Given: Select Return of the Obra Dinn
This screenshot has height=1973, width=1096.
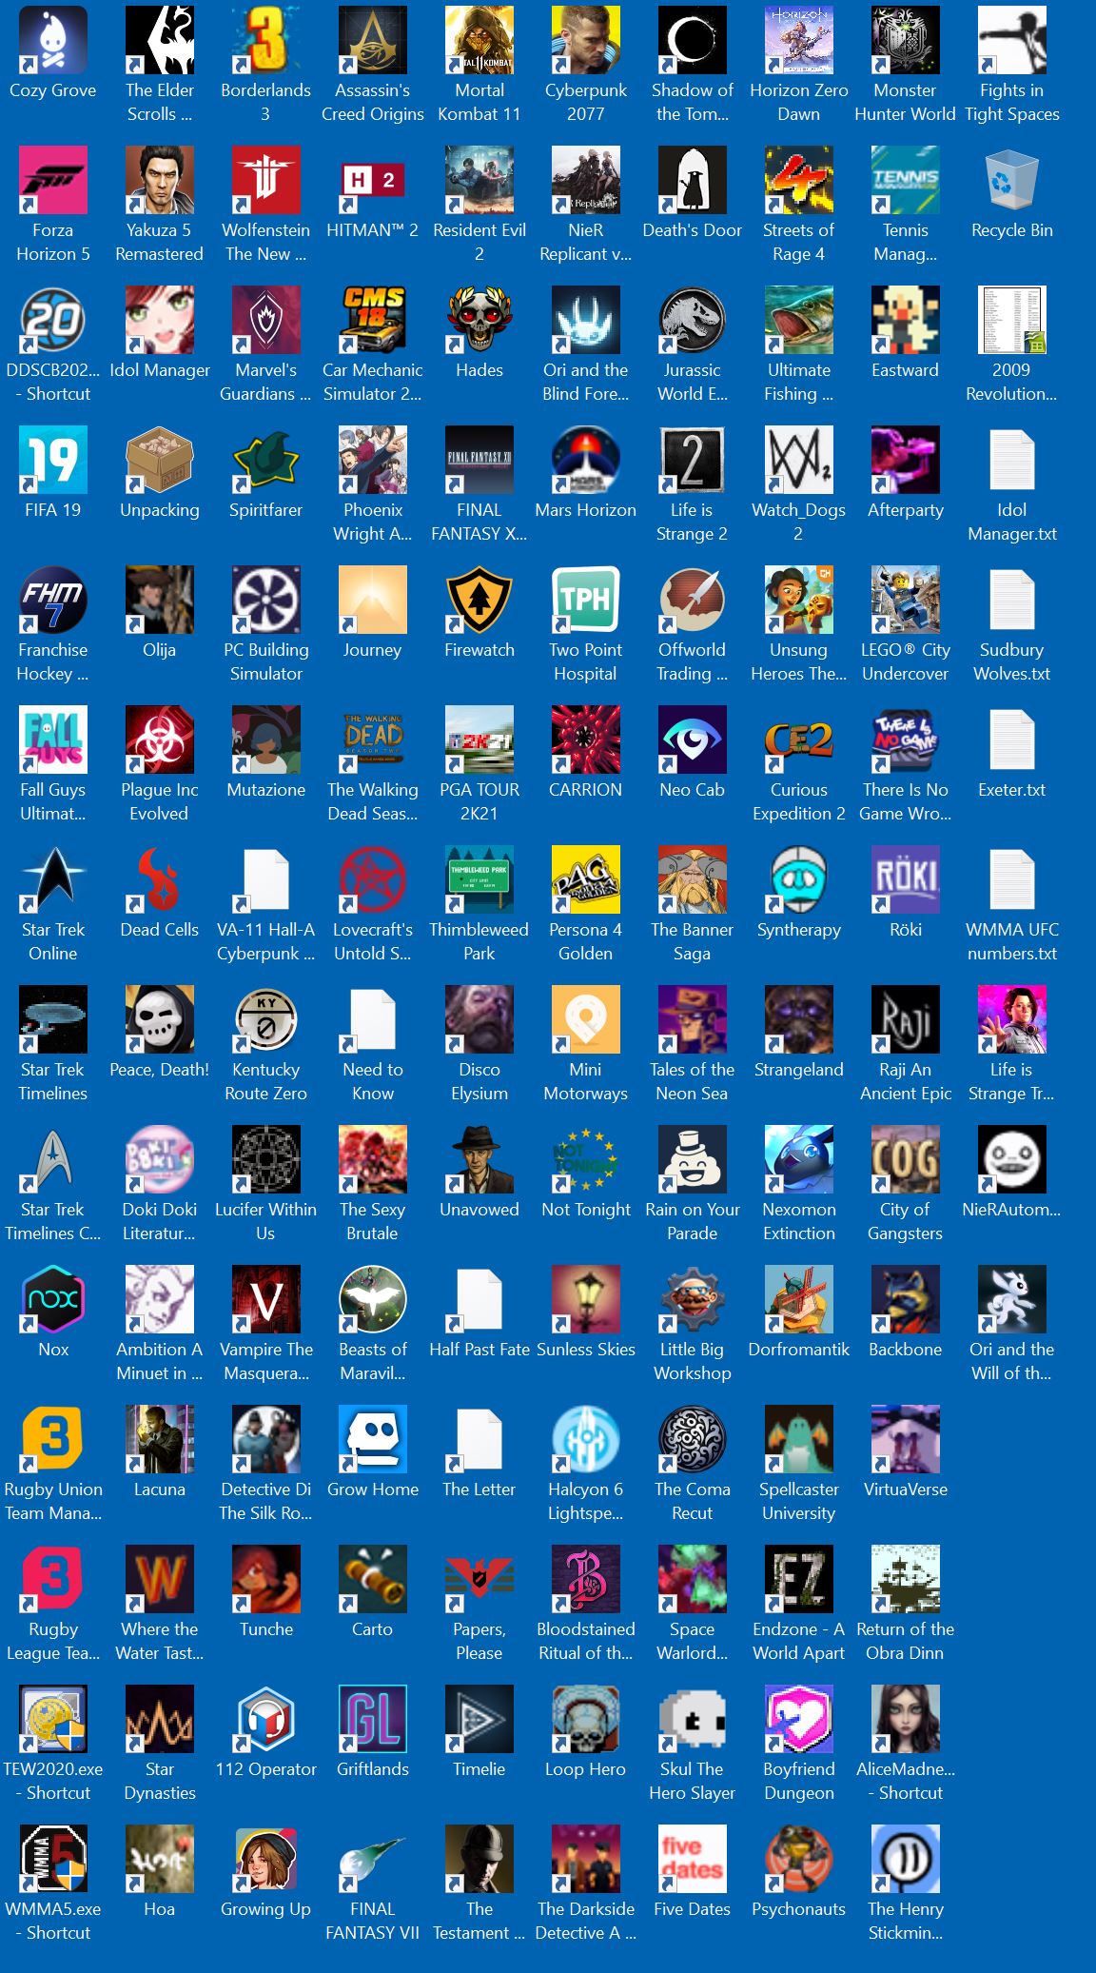Looking at the screenshot, I should (906, 1579).
